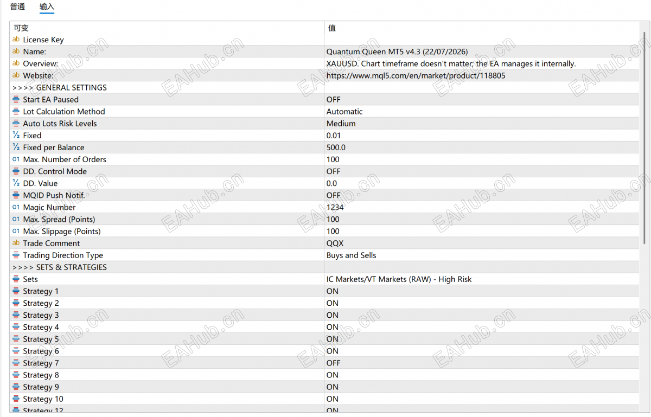This screenshot has height=417, width=651.
Task: Click the enum icon next to Sets
Action: (x=16, y=279)
